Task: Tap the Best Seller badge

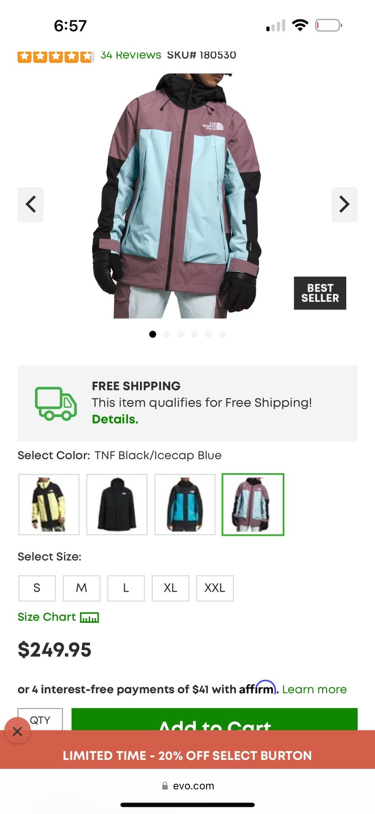Action: coord(320,293)
